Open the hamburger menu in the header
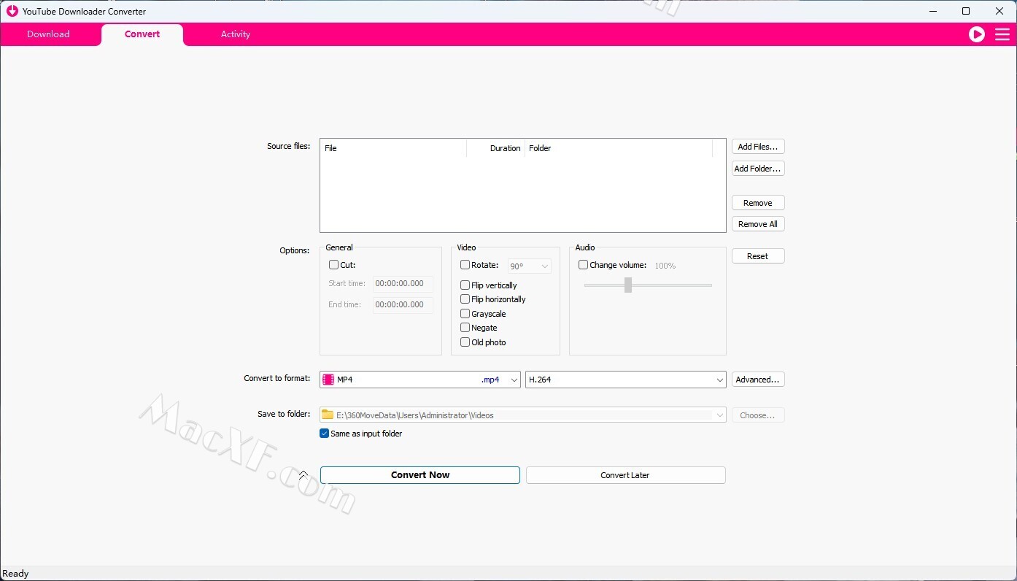 click(1002, 34)
